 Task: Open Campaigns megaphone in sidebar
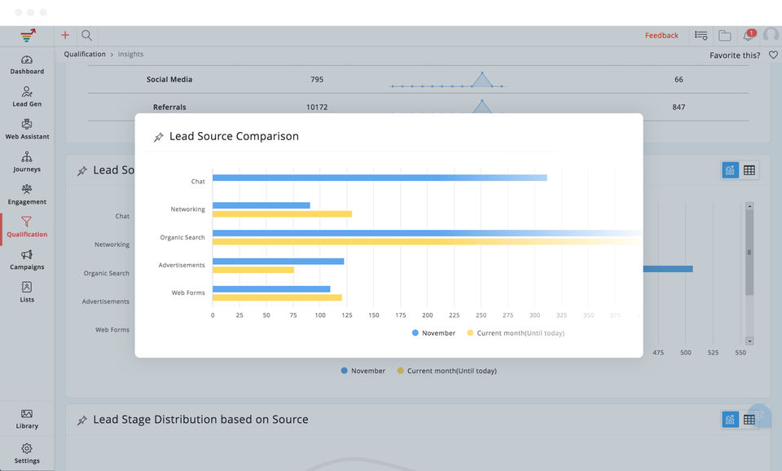27,260
